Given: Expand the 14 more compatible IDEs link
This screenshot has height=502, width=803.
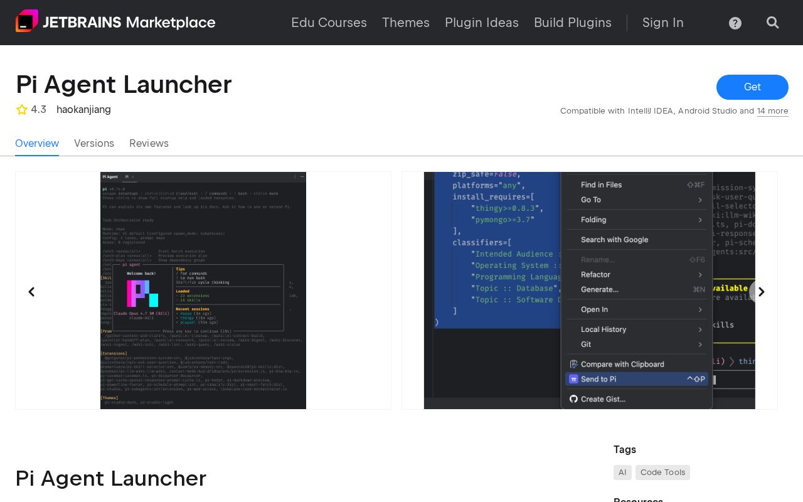Looking at the screenshot, I should pos(773,111).
